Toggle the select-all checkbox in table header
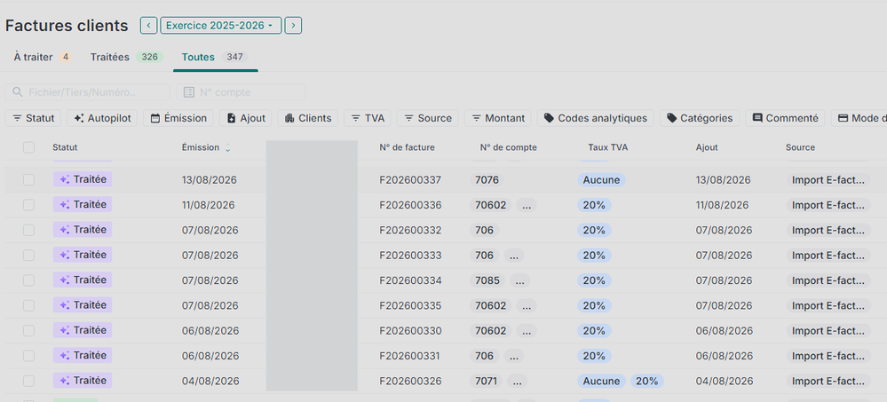Image resolution: width=887 pixels, height=402 pixels. (x=28, y=147)
